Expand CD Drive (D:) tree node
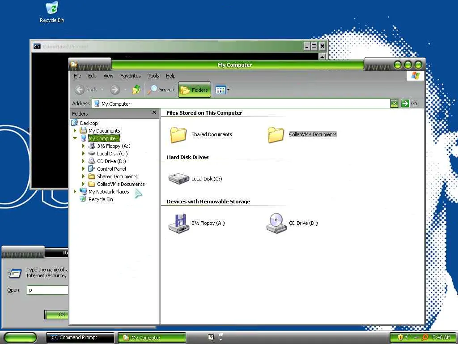This screenshot has height=344, width=458. (x=84, y=161)
